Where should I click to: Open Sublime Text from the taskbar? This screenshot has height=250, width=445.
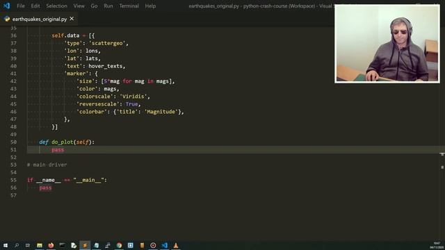point(85,245)
